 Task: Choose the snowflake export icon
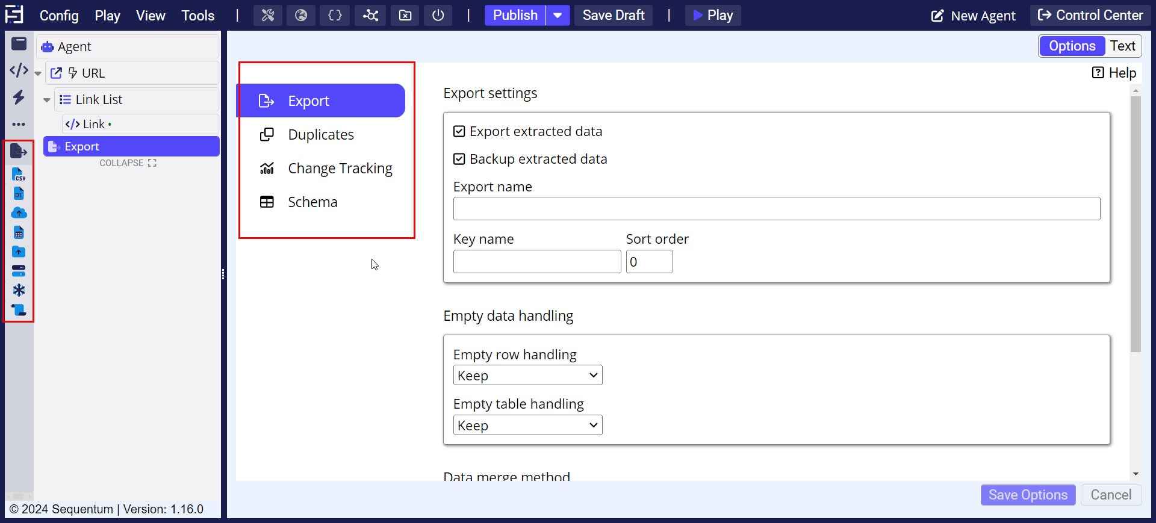click(x=19, y=290)
